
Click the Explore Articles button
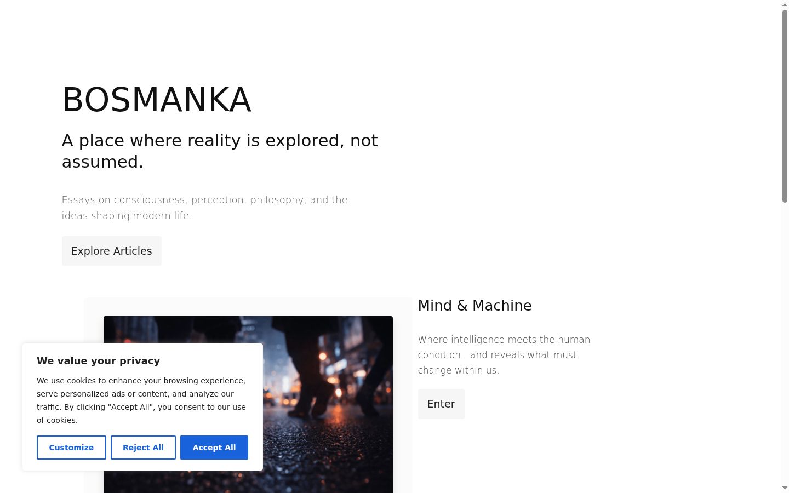[x=111, y=251]
